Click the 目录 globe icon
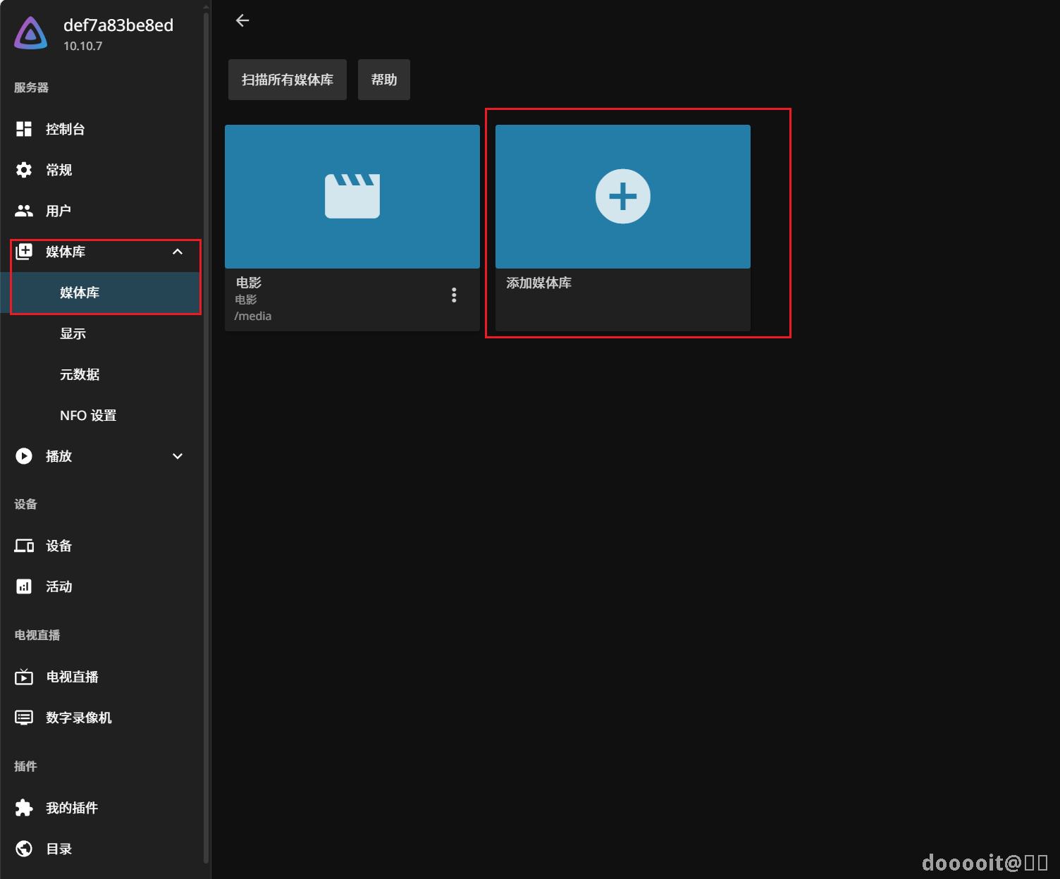Image resolution: width=1060 pixels, height=879 pixels. (x=24, y=849)
